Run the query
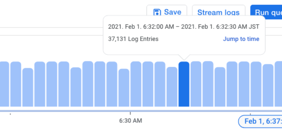The image size is (282, 131). click(266, 12)
